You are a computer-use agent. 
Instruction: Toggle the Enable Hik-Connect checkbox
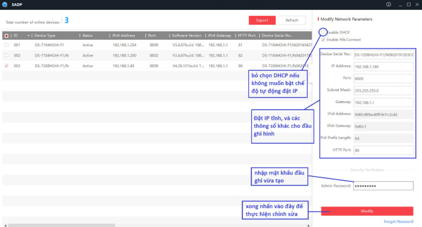tap(323, 40)
